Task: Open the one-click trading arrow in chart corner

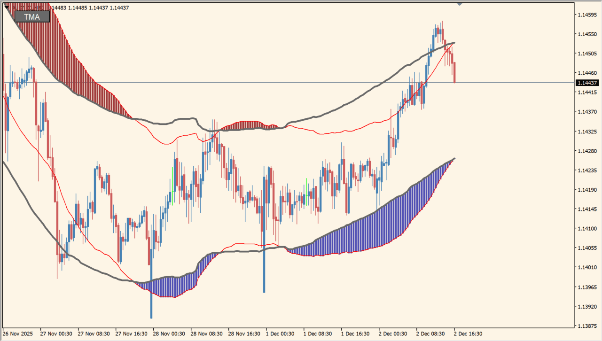Action: (6, 7)
